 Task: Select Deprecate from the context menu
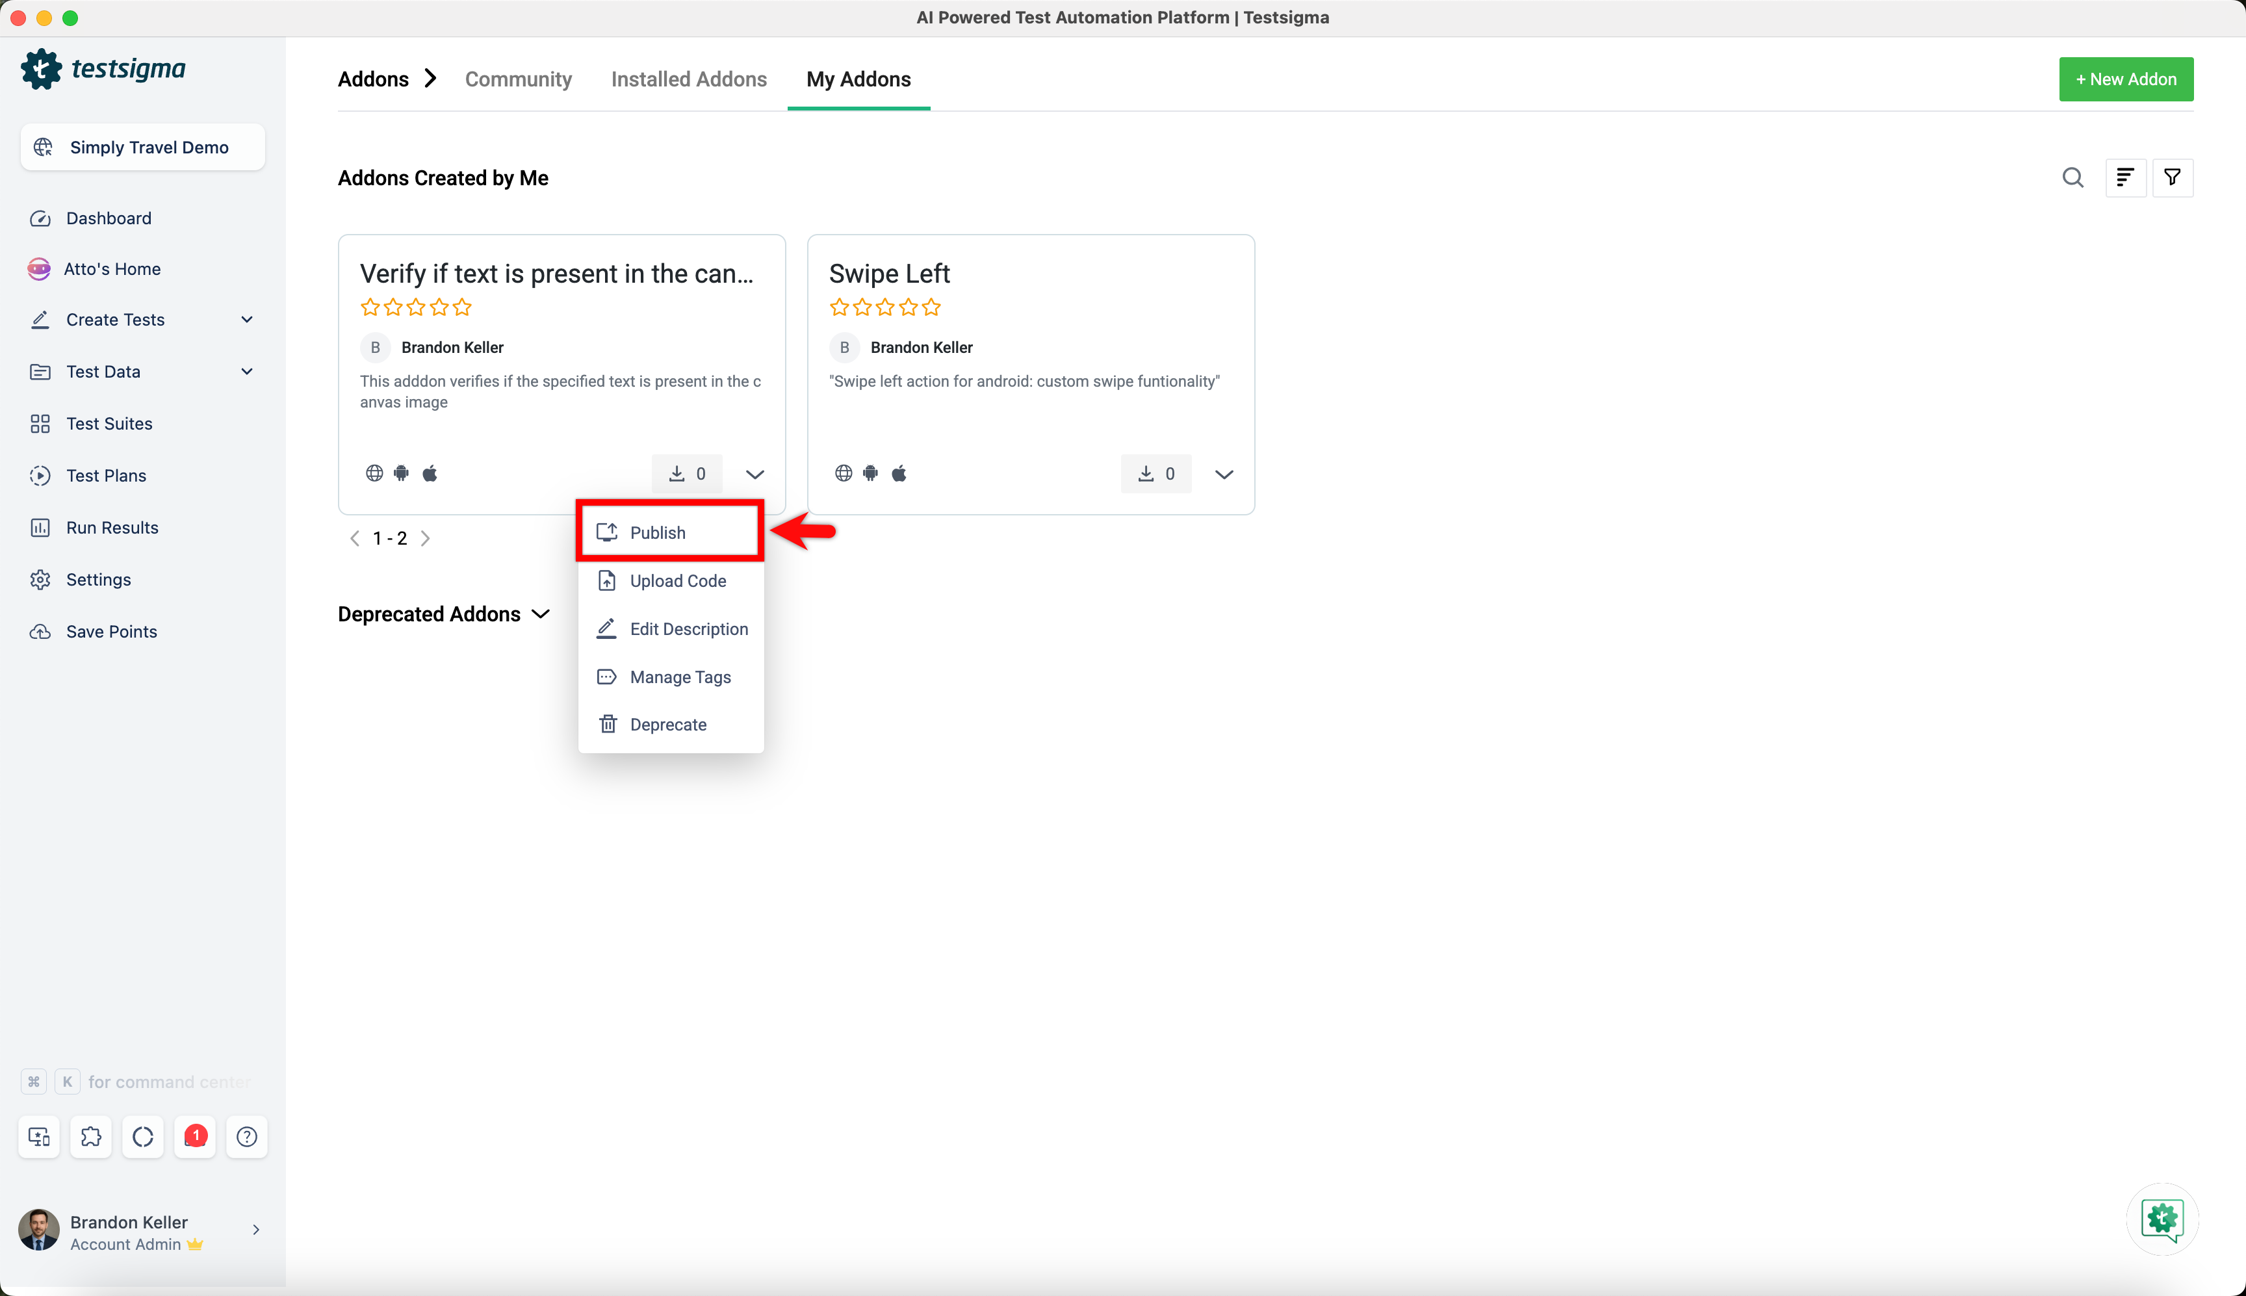pyautogui.click(x=668, y=723)
